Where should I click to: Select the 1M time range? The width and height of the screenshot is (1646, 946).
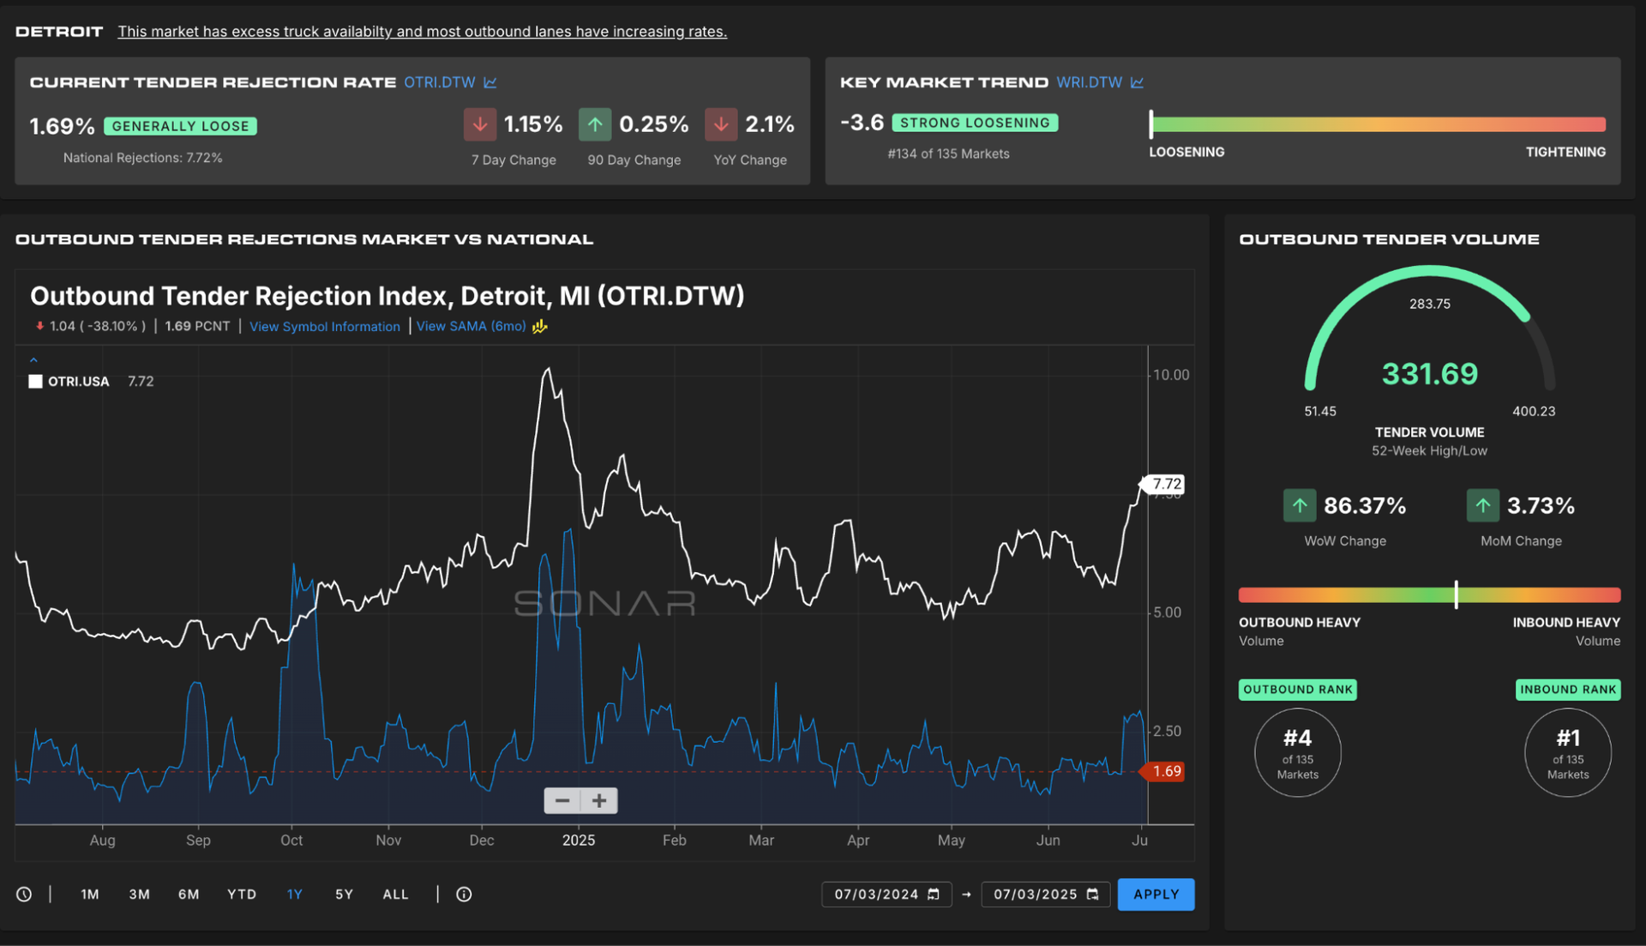(x=90, y=895)
